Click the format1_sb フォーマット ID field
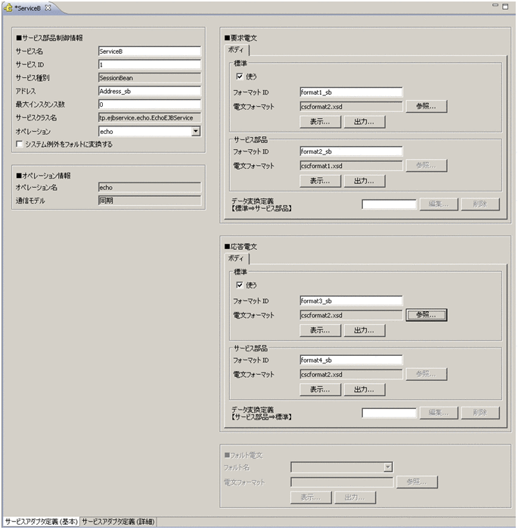This screenshot has height=530, width=518. [x=351, y=92]
